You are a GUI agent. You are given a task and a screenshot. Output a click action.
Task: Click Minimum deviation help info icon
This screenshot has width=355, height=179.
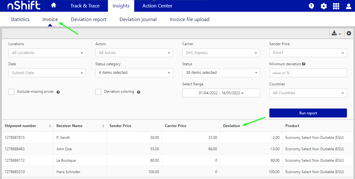pyautogui.click(x=304, y=64)
